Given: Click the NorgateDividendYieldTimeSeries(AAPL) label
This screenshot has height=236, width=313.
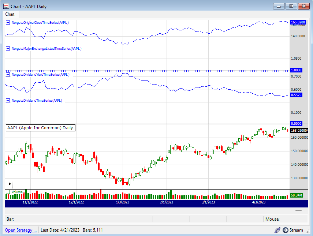Looking at the screenshot, I should point(41,74).
